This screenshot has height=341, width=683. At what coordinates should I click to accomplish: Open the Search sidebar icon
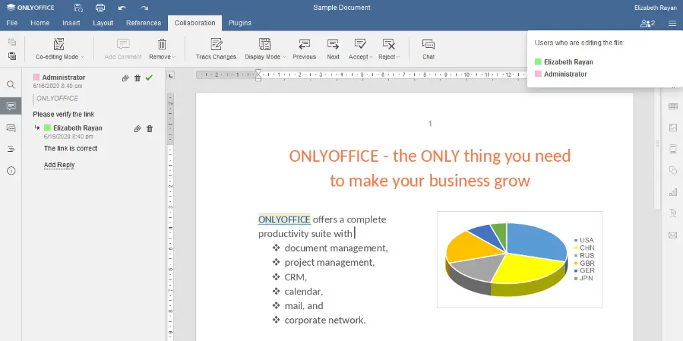point(11,85)
